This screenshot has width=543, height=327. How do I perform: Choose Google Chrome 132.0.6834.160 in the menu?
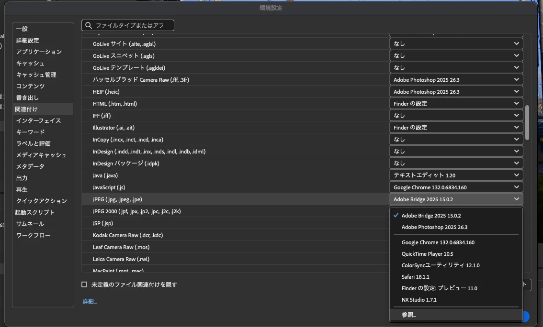(456, 242)
